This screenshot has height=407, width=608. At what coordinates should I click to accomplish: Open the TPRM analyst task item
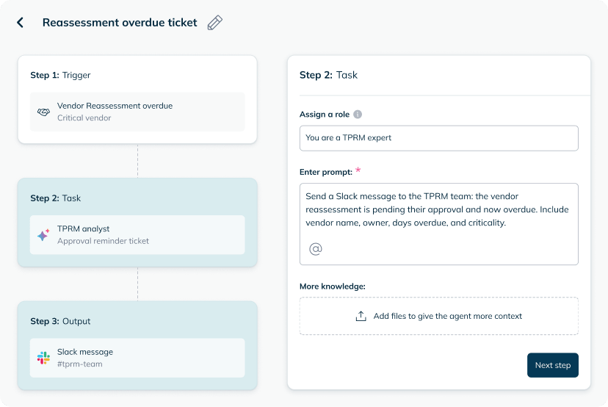tap(137, 235)
